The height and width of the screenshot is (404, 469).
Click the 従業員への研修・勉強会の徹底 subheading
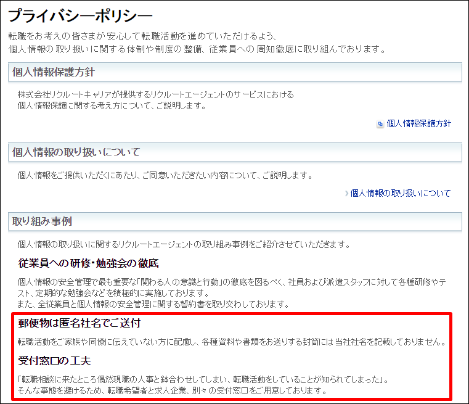pos(89,264)
